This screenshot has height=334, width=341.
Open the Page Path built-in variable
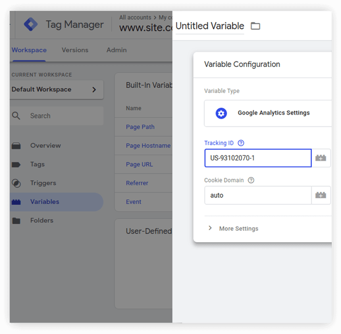coord(140,127)
